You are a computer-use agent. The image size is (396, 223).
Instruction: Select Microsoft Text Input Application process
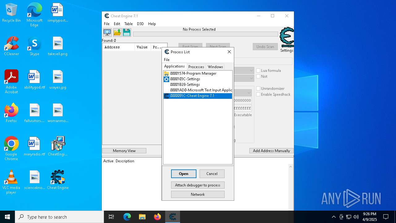pos(198,90)
